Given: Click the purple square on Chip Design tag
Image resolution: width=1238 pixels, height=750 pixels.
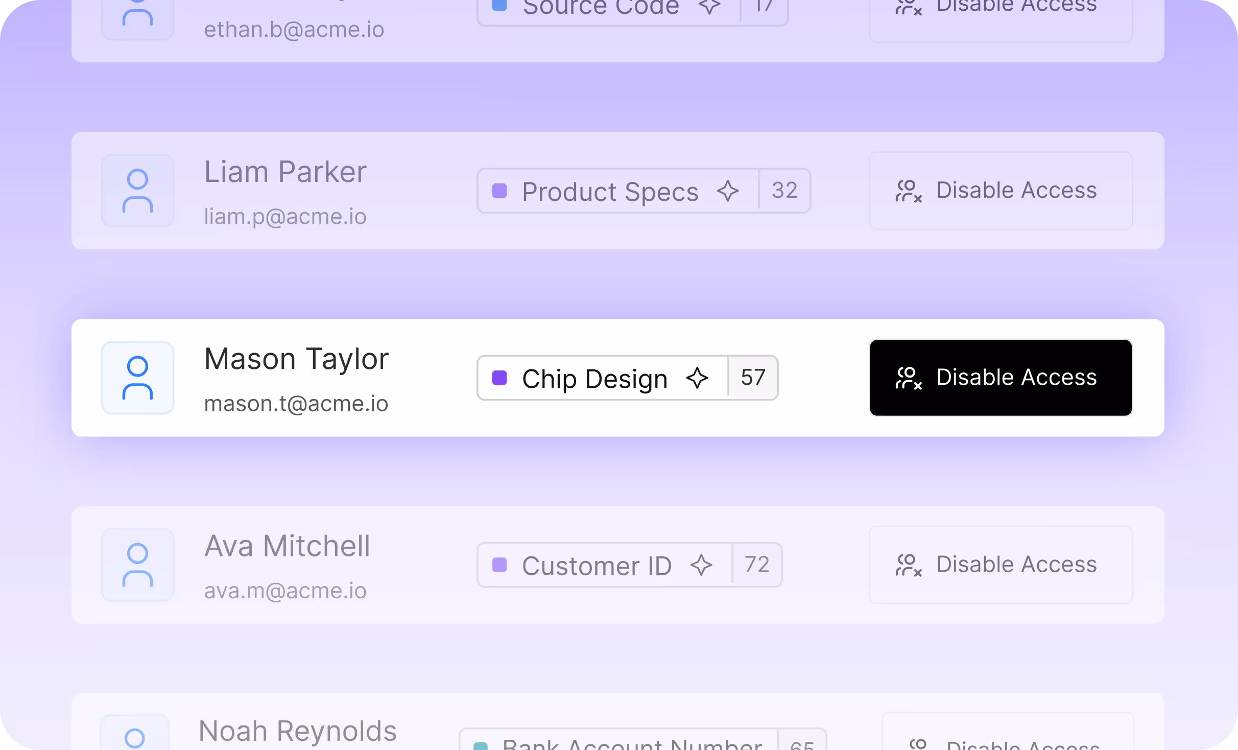Looking at the screenshot, I should [499, 378].
